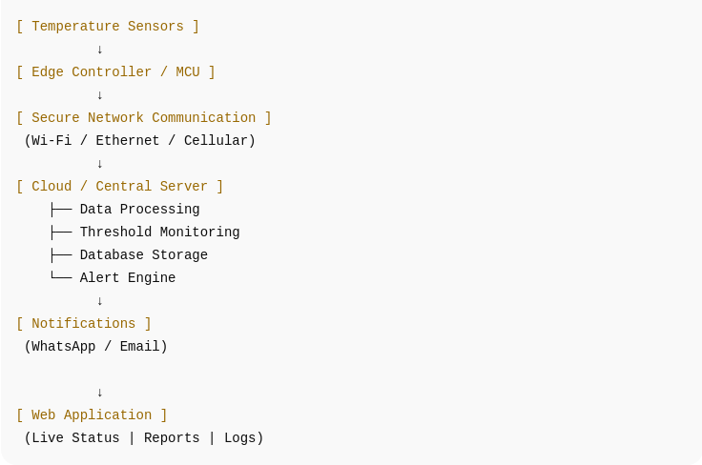
Task: Click the arrow above Cloud / Central Server
Action: click(99, 164)
